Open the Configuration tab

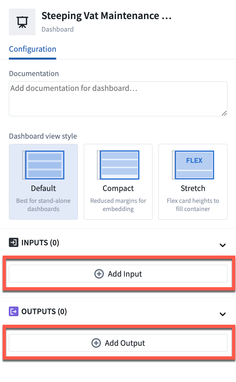point(33,49)
